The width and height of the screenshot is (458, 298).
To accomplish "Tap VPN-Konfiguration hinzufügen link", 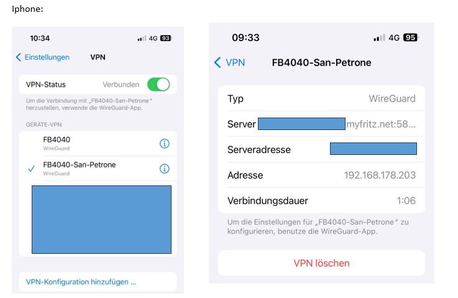I will (81, 282).
